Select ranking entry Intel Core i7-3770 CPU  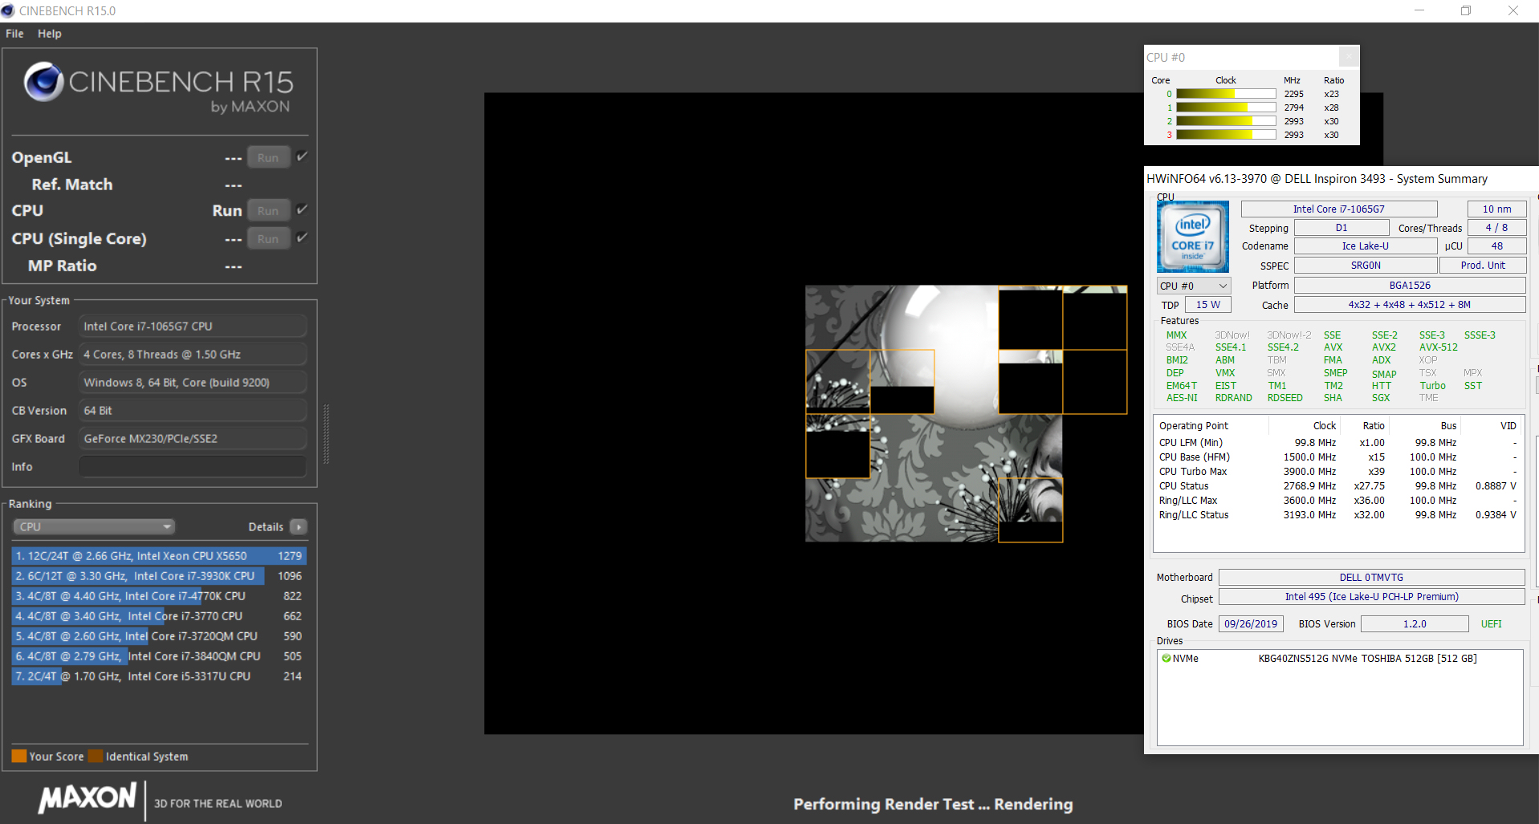tap(159, 616)
